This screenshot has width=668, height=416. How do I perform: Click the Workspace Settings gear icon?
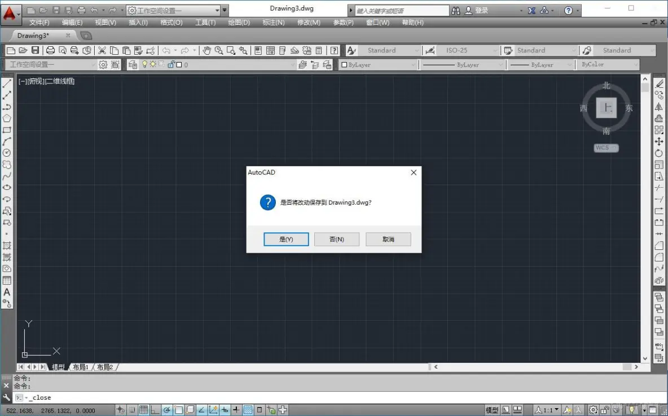tap(103, 65)
